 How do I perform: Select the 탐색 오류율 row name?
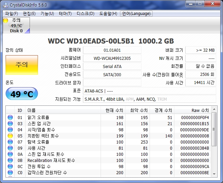(38, 142)
